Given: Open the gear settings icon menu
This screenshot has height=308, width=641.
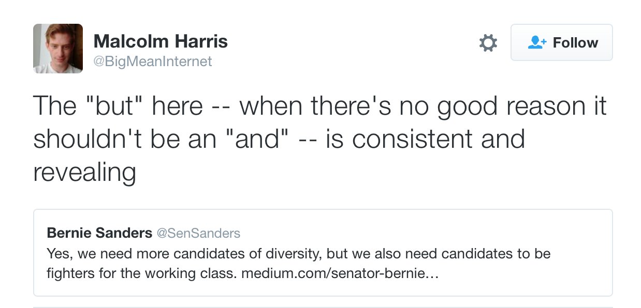Looking at the screenshot, I should (488, 43).
